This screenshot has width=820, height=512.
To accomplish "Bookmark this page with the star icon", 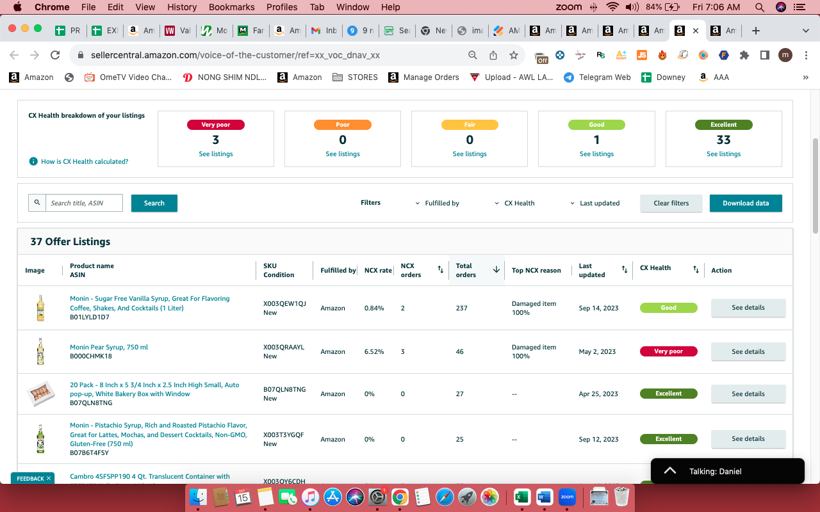I will (x=513, y=55).
